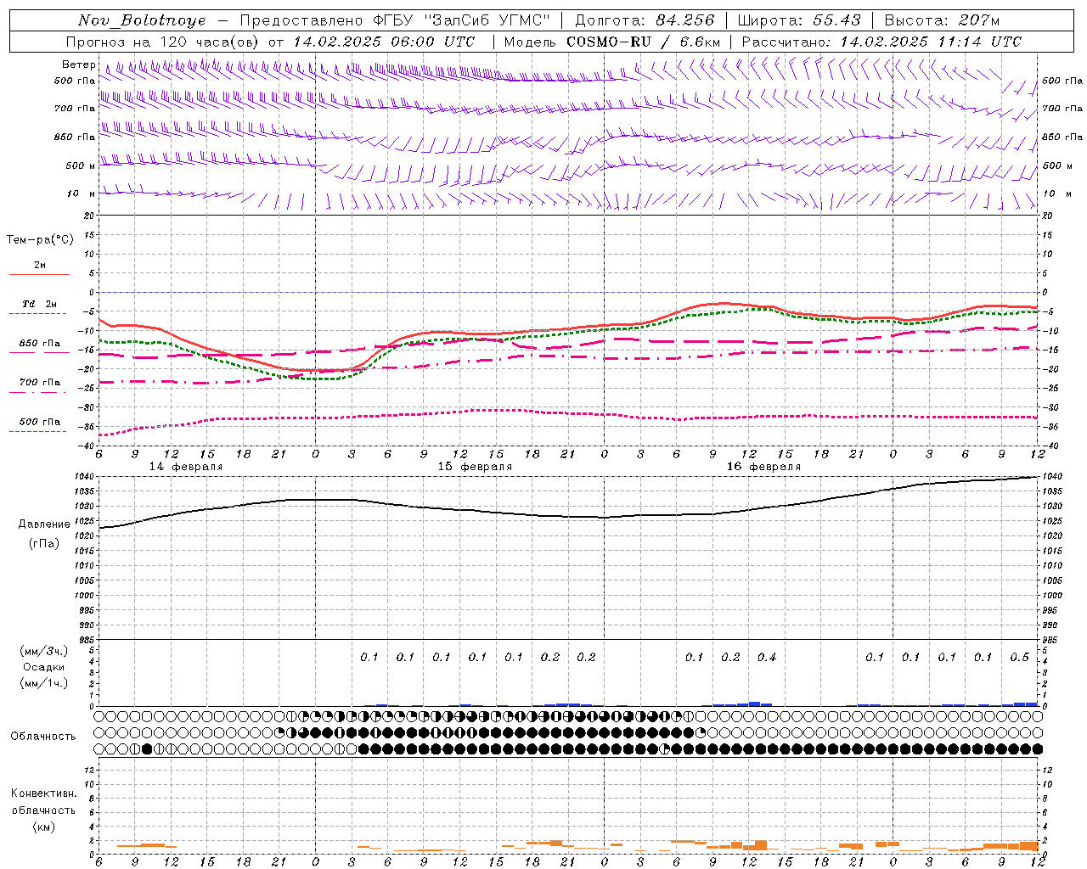Click the Td 2м dew point legend entry
This screenshot has width=1087, height=869.
point(40,304)
